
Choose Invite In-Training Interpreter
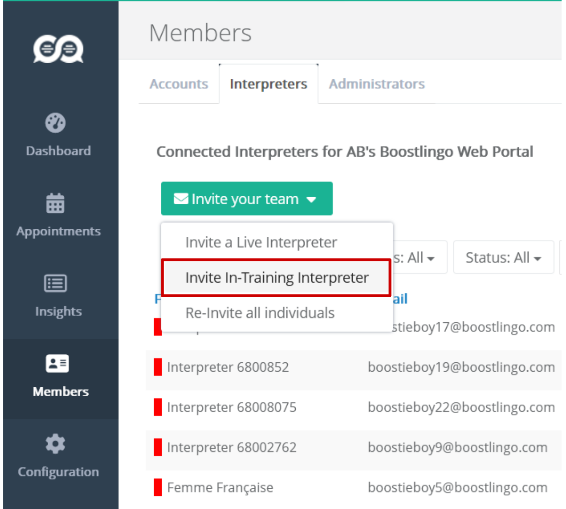[x=277, y=277]
